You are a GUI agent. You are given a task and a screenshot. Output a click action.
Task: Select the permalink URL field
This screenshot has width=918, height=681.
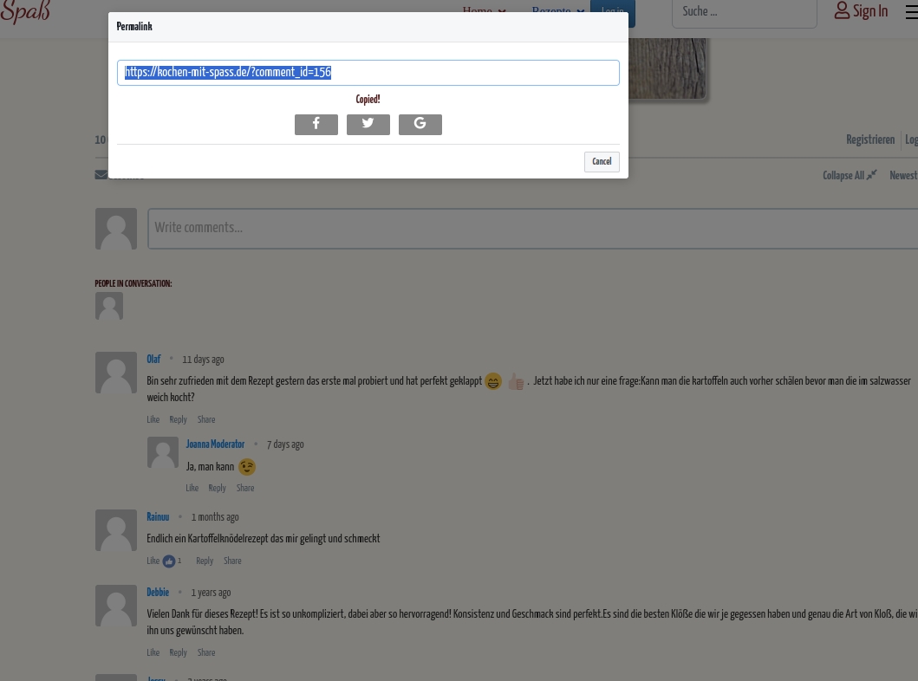tap(368, 73)
